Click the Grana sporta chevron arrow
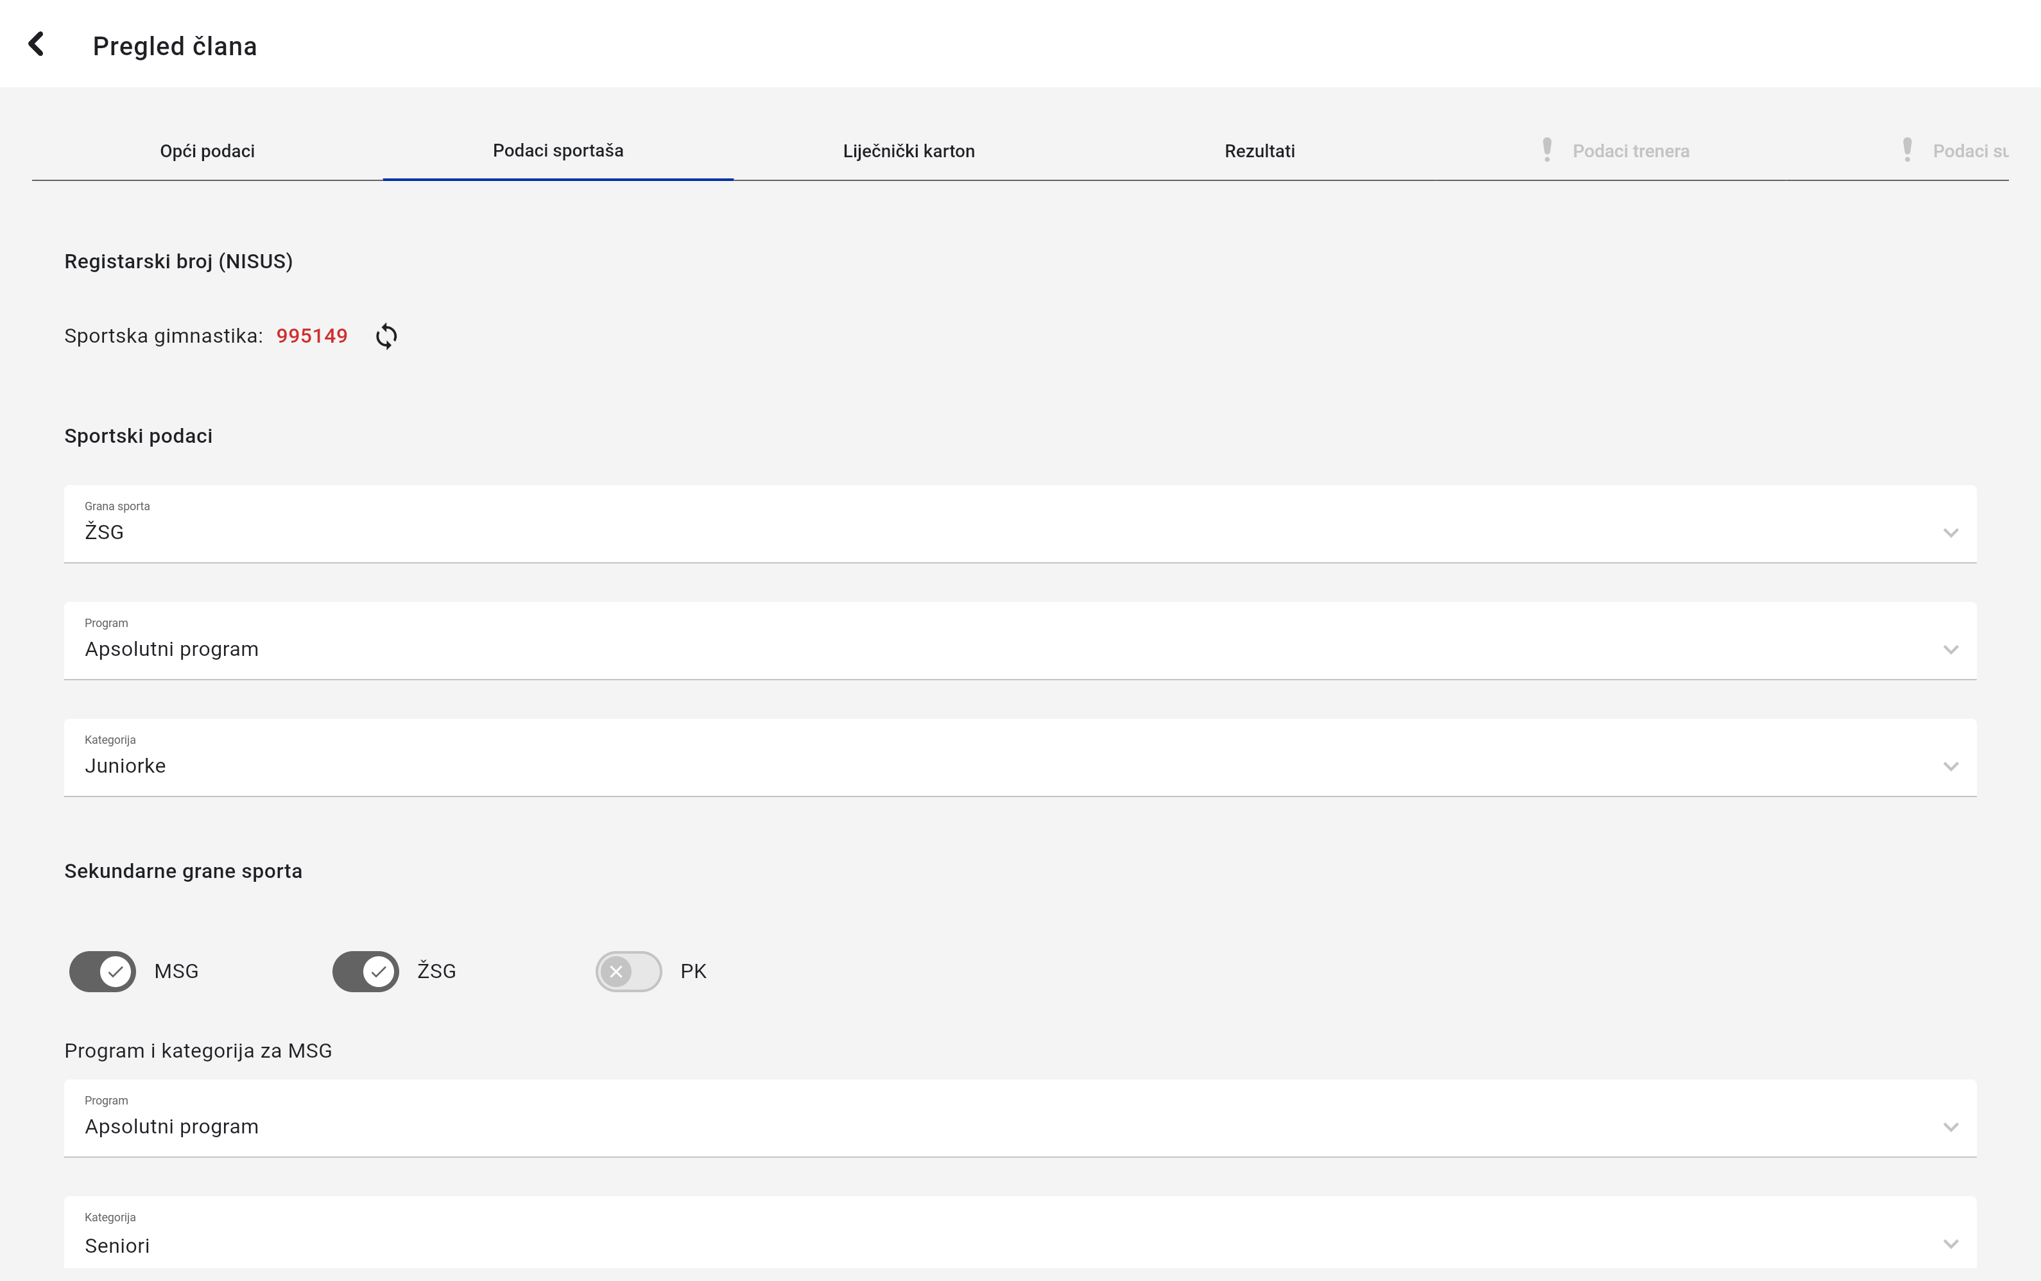The height and width of the screenshot is (1281, 2041). click(1951, 533)
